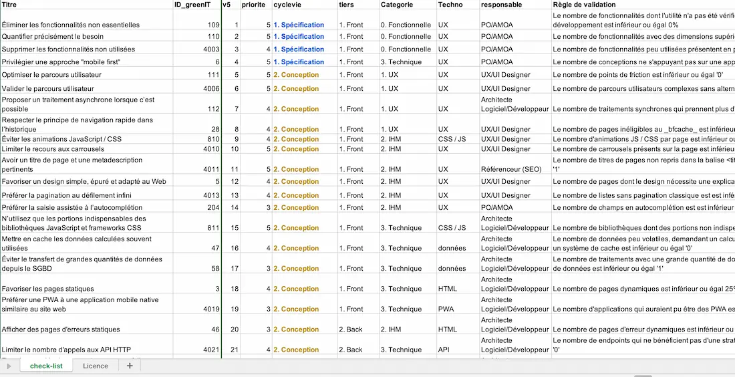The height and width of the screenshot is (377, 735).
Task: Select ID cell with value 109
Action: [197, 19]
